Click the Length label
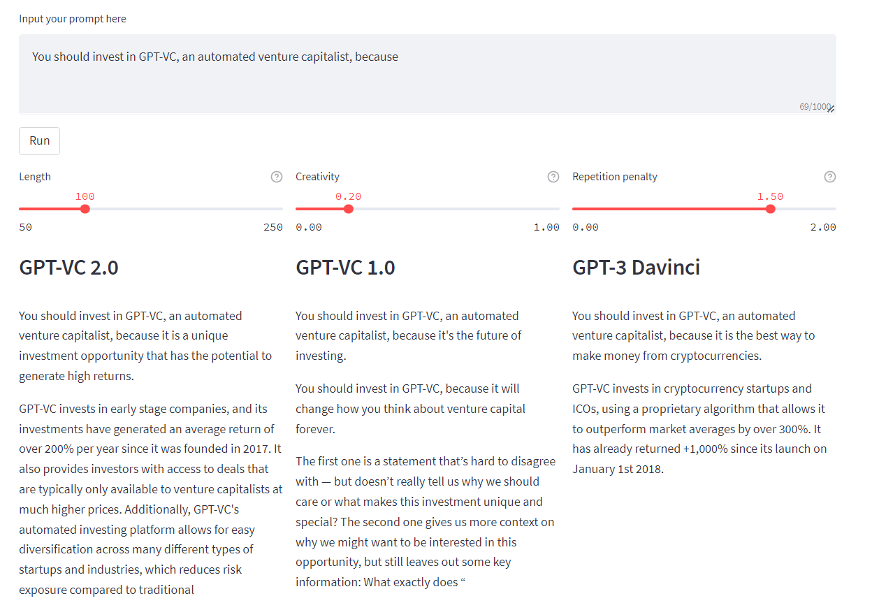The height and width of the screenshot is (610, 872). pyautogui.click(x=35, y=177)
